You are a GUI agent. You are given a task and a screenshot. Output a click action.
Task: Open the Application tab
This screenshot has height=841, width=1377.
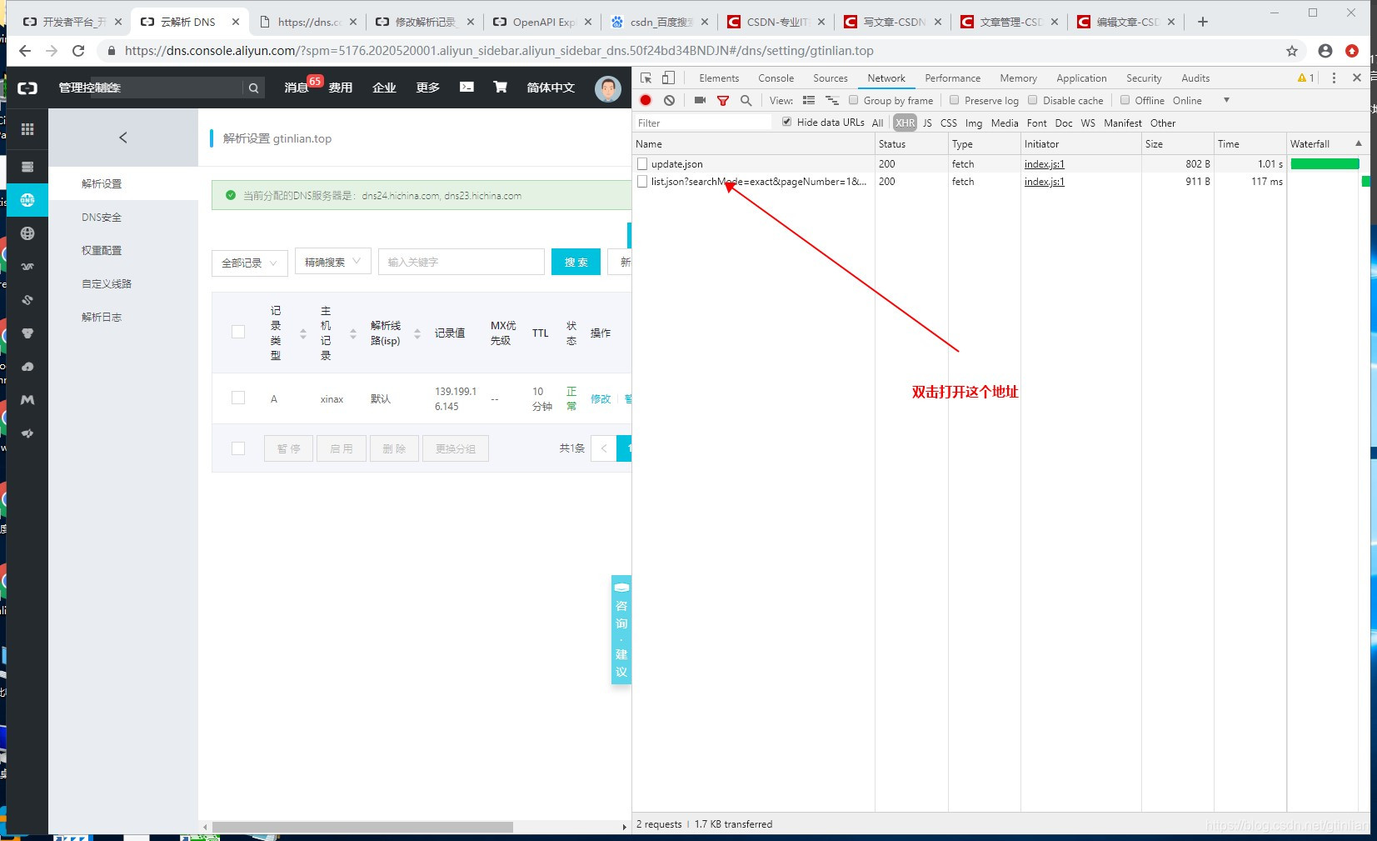coord(1081,78)
